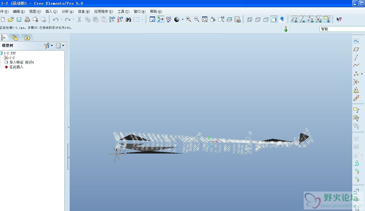Screen dimensions: 365x211
Task: Select the Draft tool in right toolbar
Action: [x=356, y=163]
